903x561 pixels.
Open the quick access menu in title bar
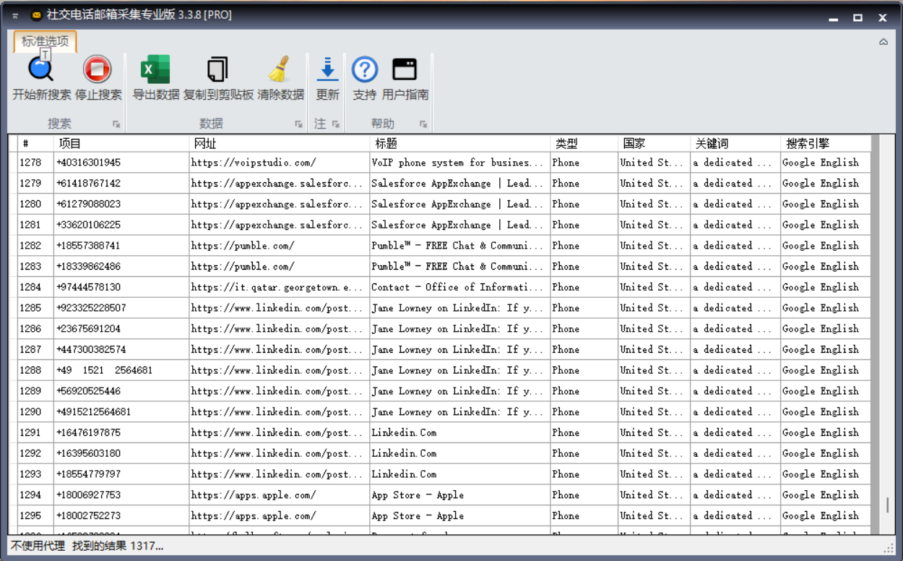coord(15,16)
